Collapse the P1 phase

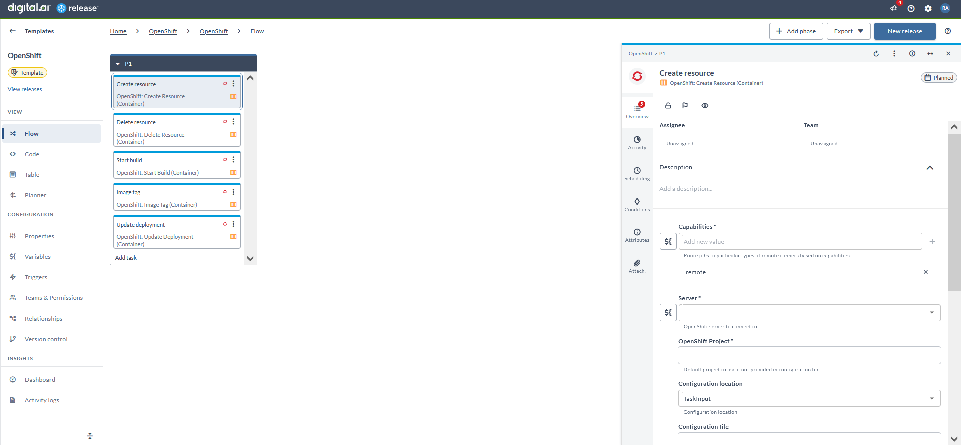click(118, 64)
